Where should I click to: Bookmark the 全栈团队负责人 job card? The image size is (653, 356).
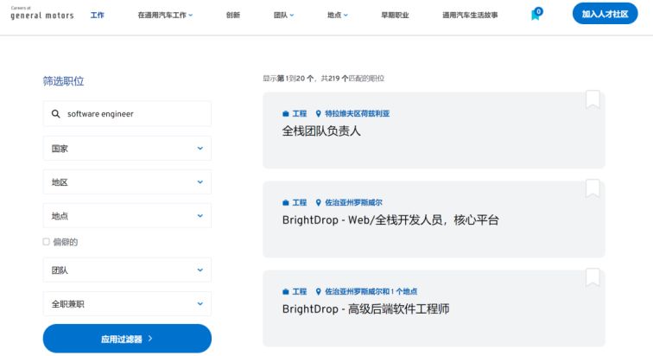point(593,99)
